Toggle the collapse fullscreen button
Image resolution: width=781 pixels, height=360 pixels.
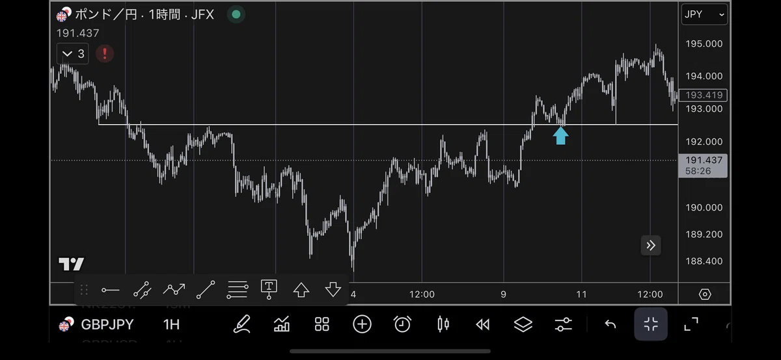click(x=651, y=324)
